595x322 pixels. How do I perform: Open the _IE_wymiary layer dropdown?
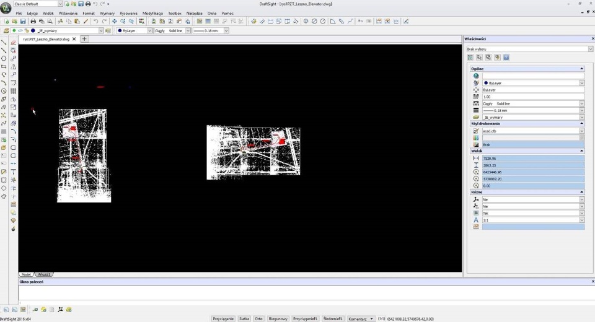tap(101, 31)
